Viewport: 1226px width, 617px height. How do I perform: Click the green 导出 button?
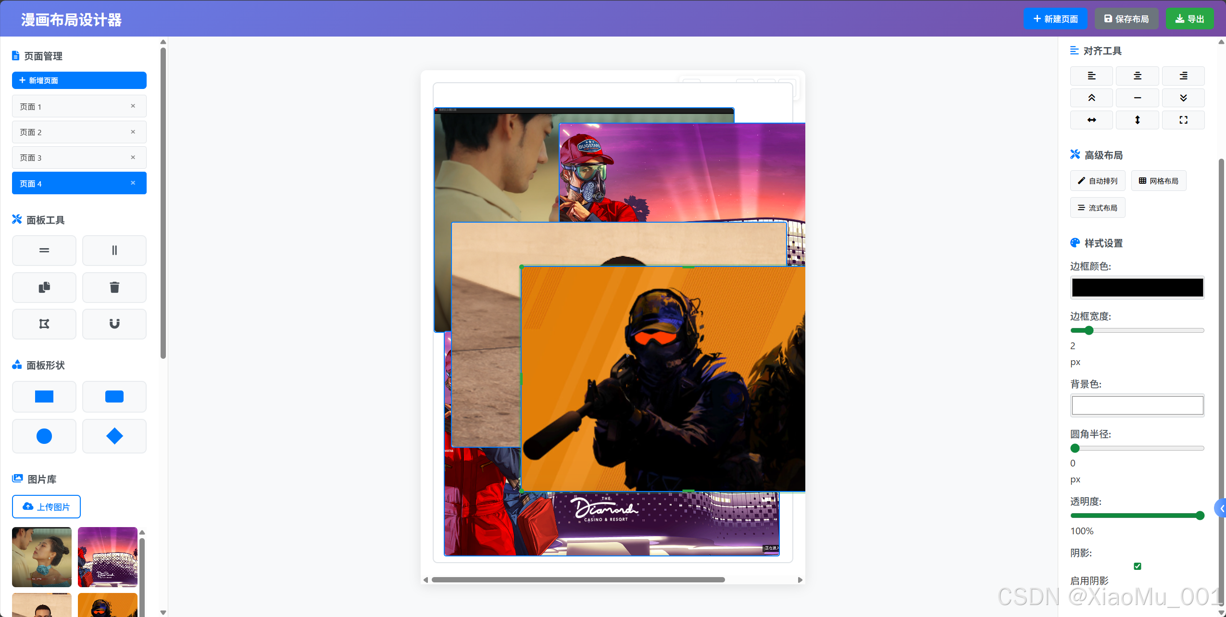[x=1189, y=19]
